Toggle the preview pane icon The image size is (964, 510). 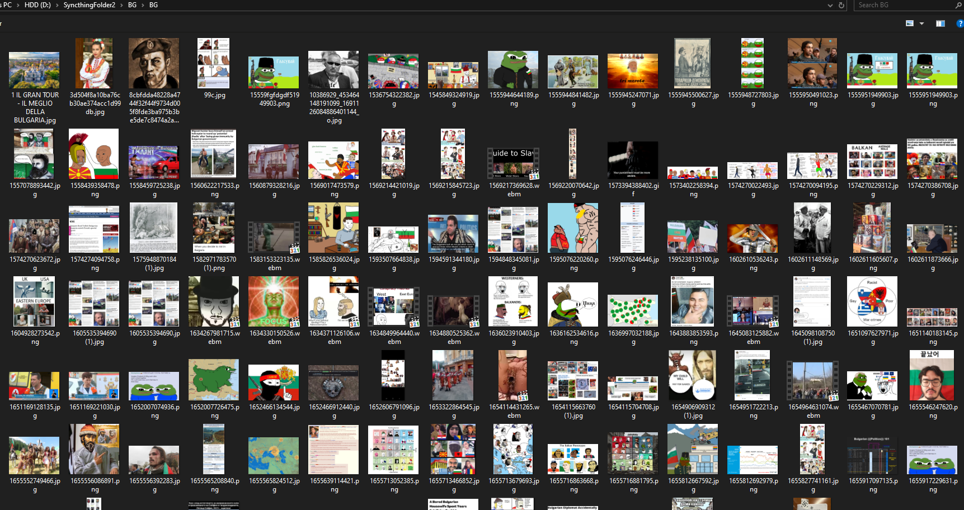click(941, 23)
